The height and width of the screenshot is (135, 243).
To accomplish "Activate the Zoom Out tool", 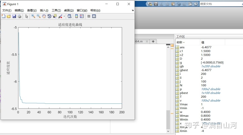I will point(38,16).
